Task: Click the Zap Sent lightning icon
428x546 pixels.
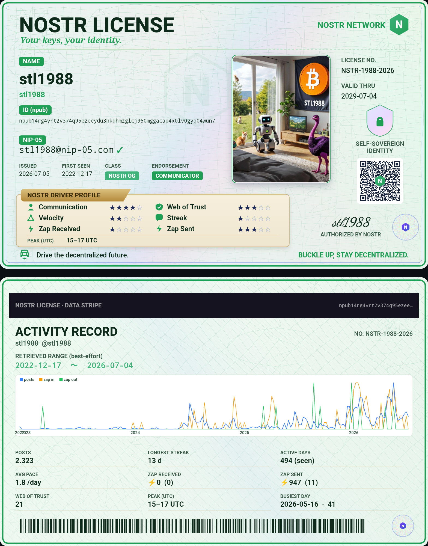Action: 159,229
